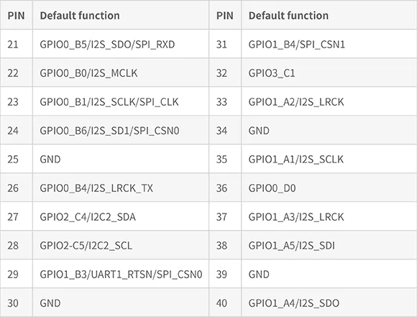
Task: Select pin number 25 cell
Action: click(17, 159)
